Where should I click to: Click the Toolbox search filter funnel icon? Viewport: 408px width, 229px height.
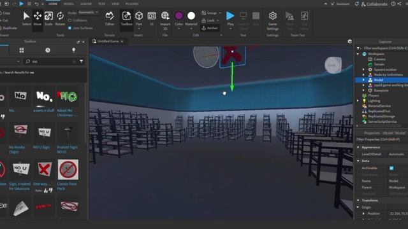click(82, 61)
